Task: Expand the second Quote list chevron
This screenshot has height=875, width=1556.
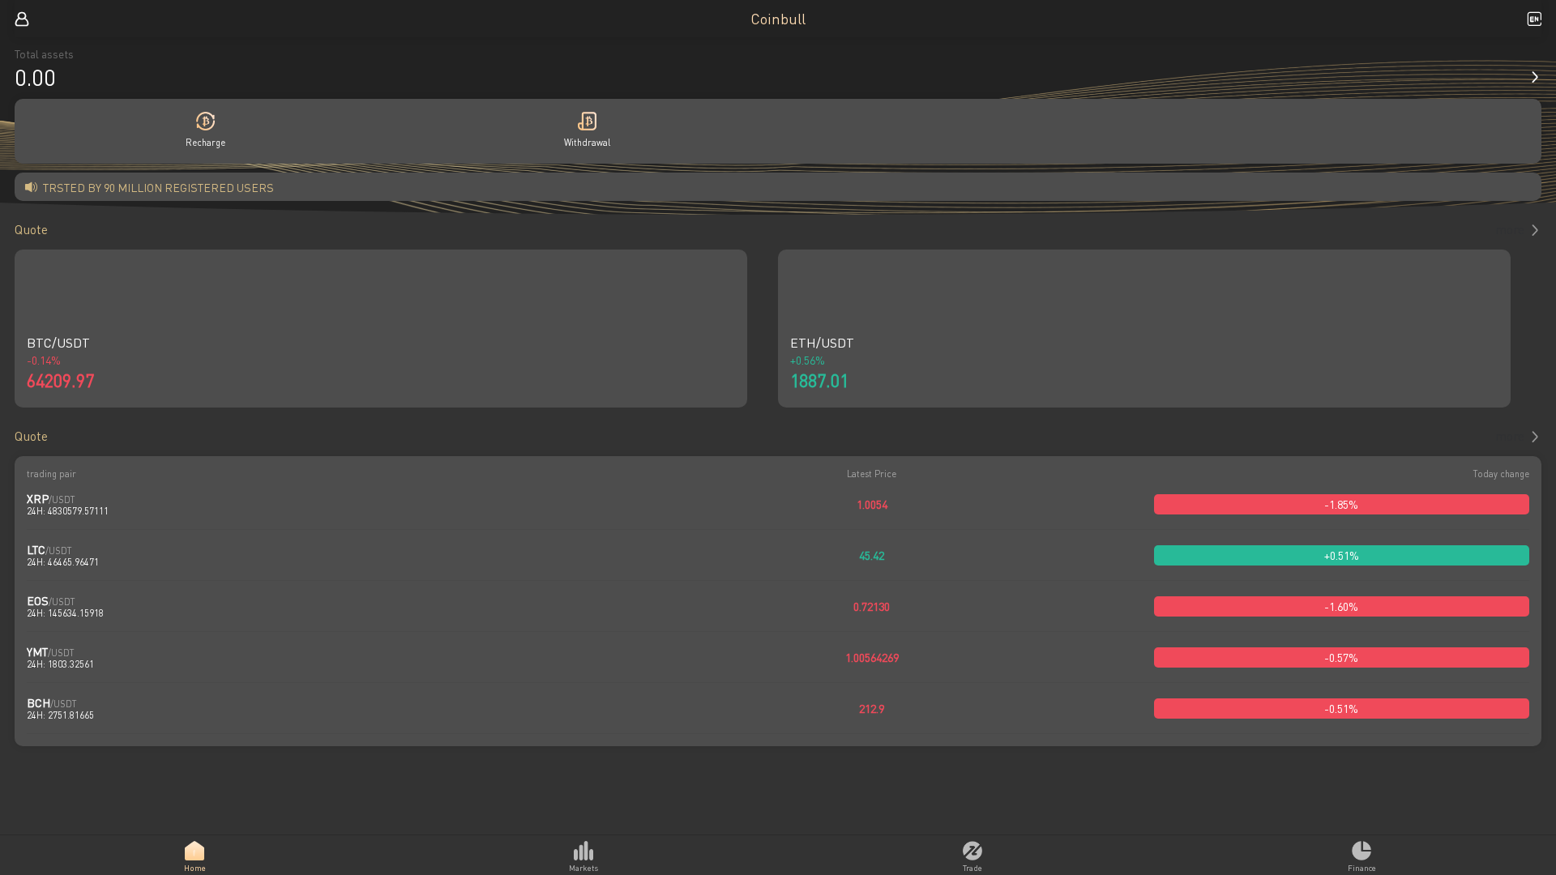Action: click(1534, 437)
